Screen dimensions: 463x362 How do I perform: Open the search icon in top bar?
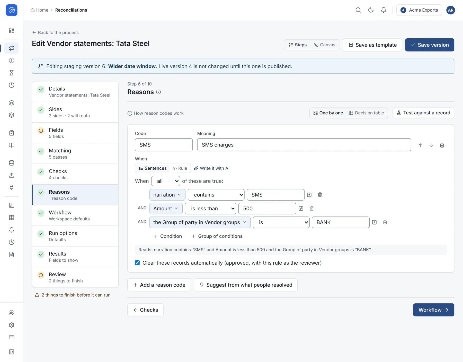coord(358,10)
